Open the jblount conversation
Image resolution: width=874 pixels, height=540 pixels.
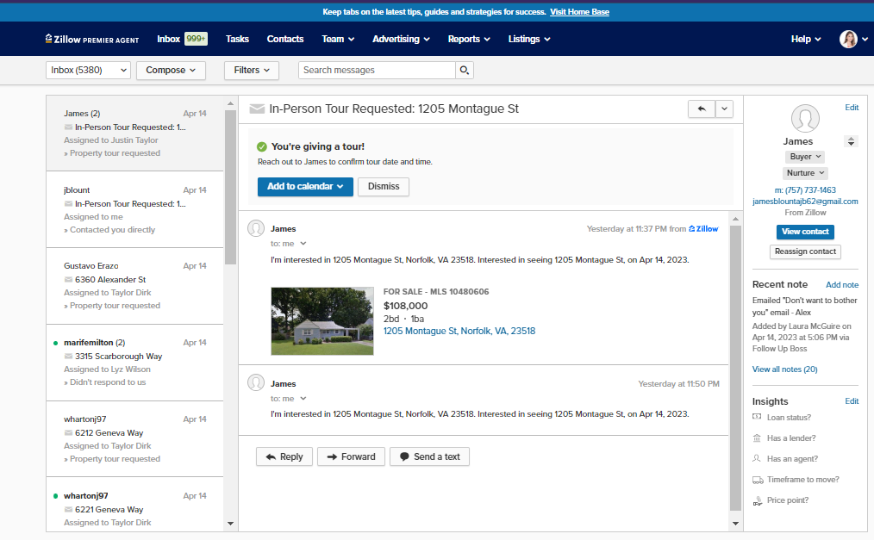point(134,209)
